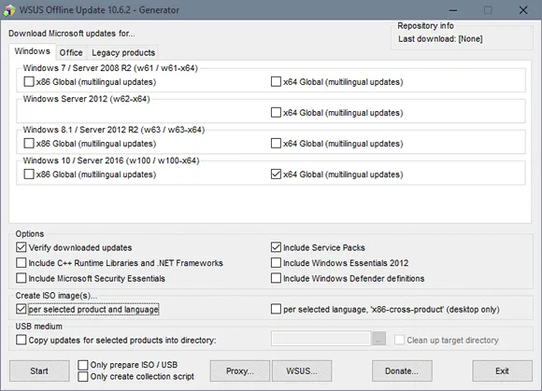Click the Exit button

click(502, 371)
